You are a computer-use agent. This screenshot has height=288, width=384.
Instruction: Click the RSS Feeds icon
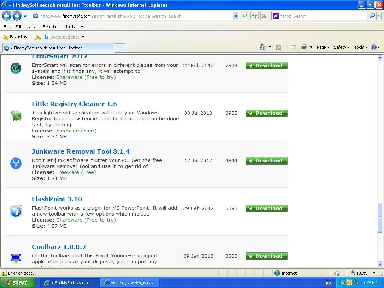279,48
